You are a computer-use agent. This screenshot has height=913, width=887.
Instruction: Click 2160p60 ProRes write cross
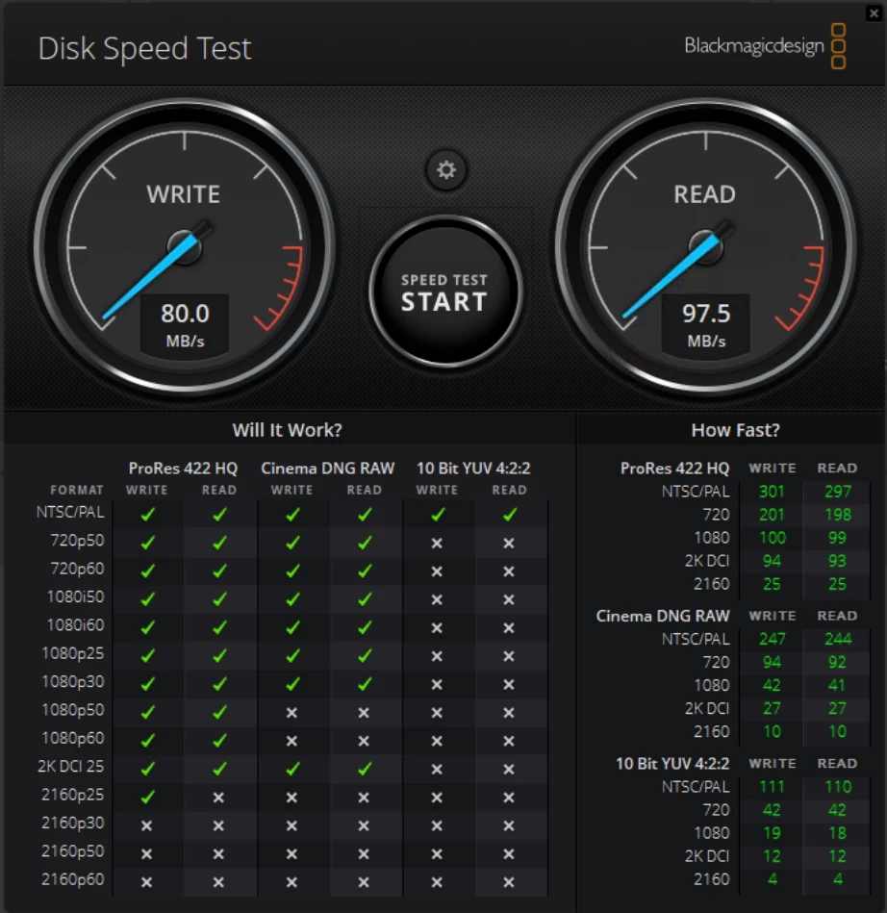(146, 882)
